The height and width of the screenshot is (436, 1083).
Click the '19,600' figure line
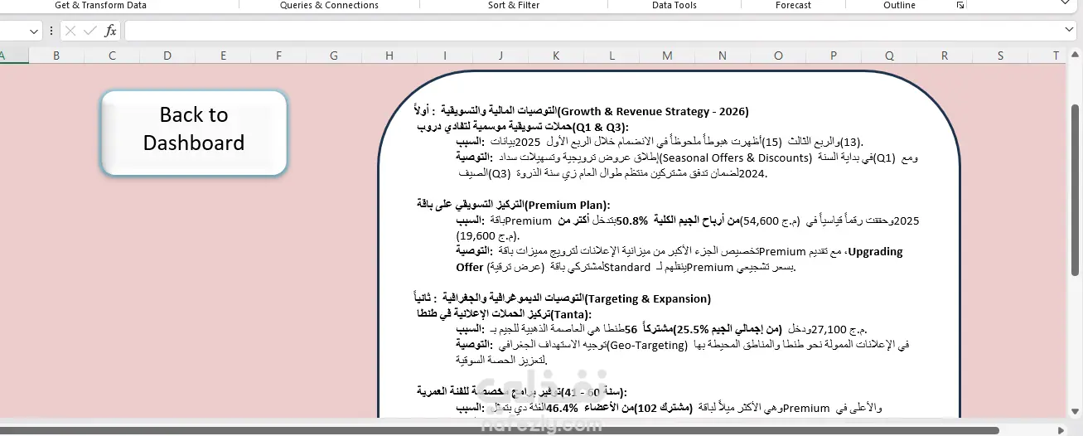tap(488, 236)
